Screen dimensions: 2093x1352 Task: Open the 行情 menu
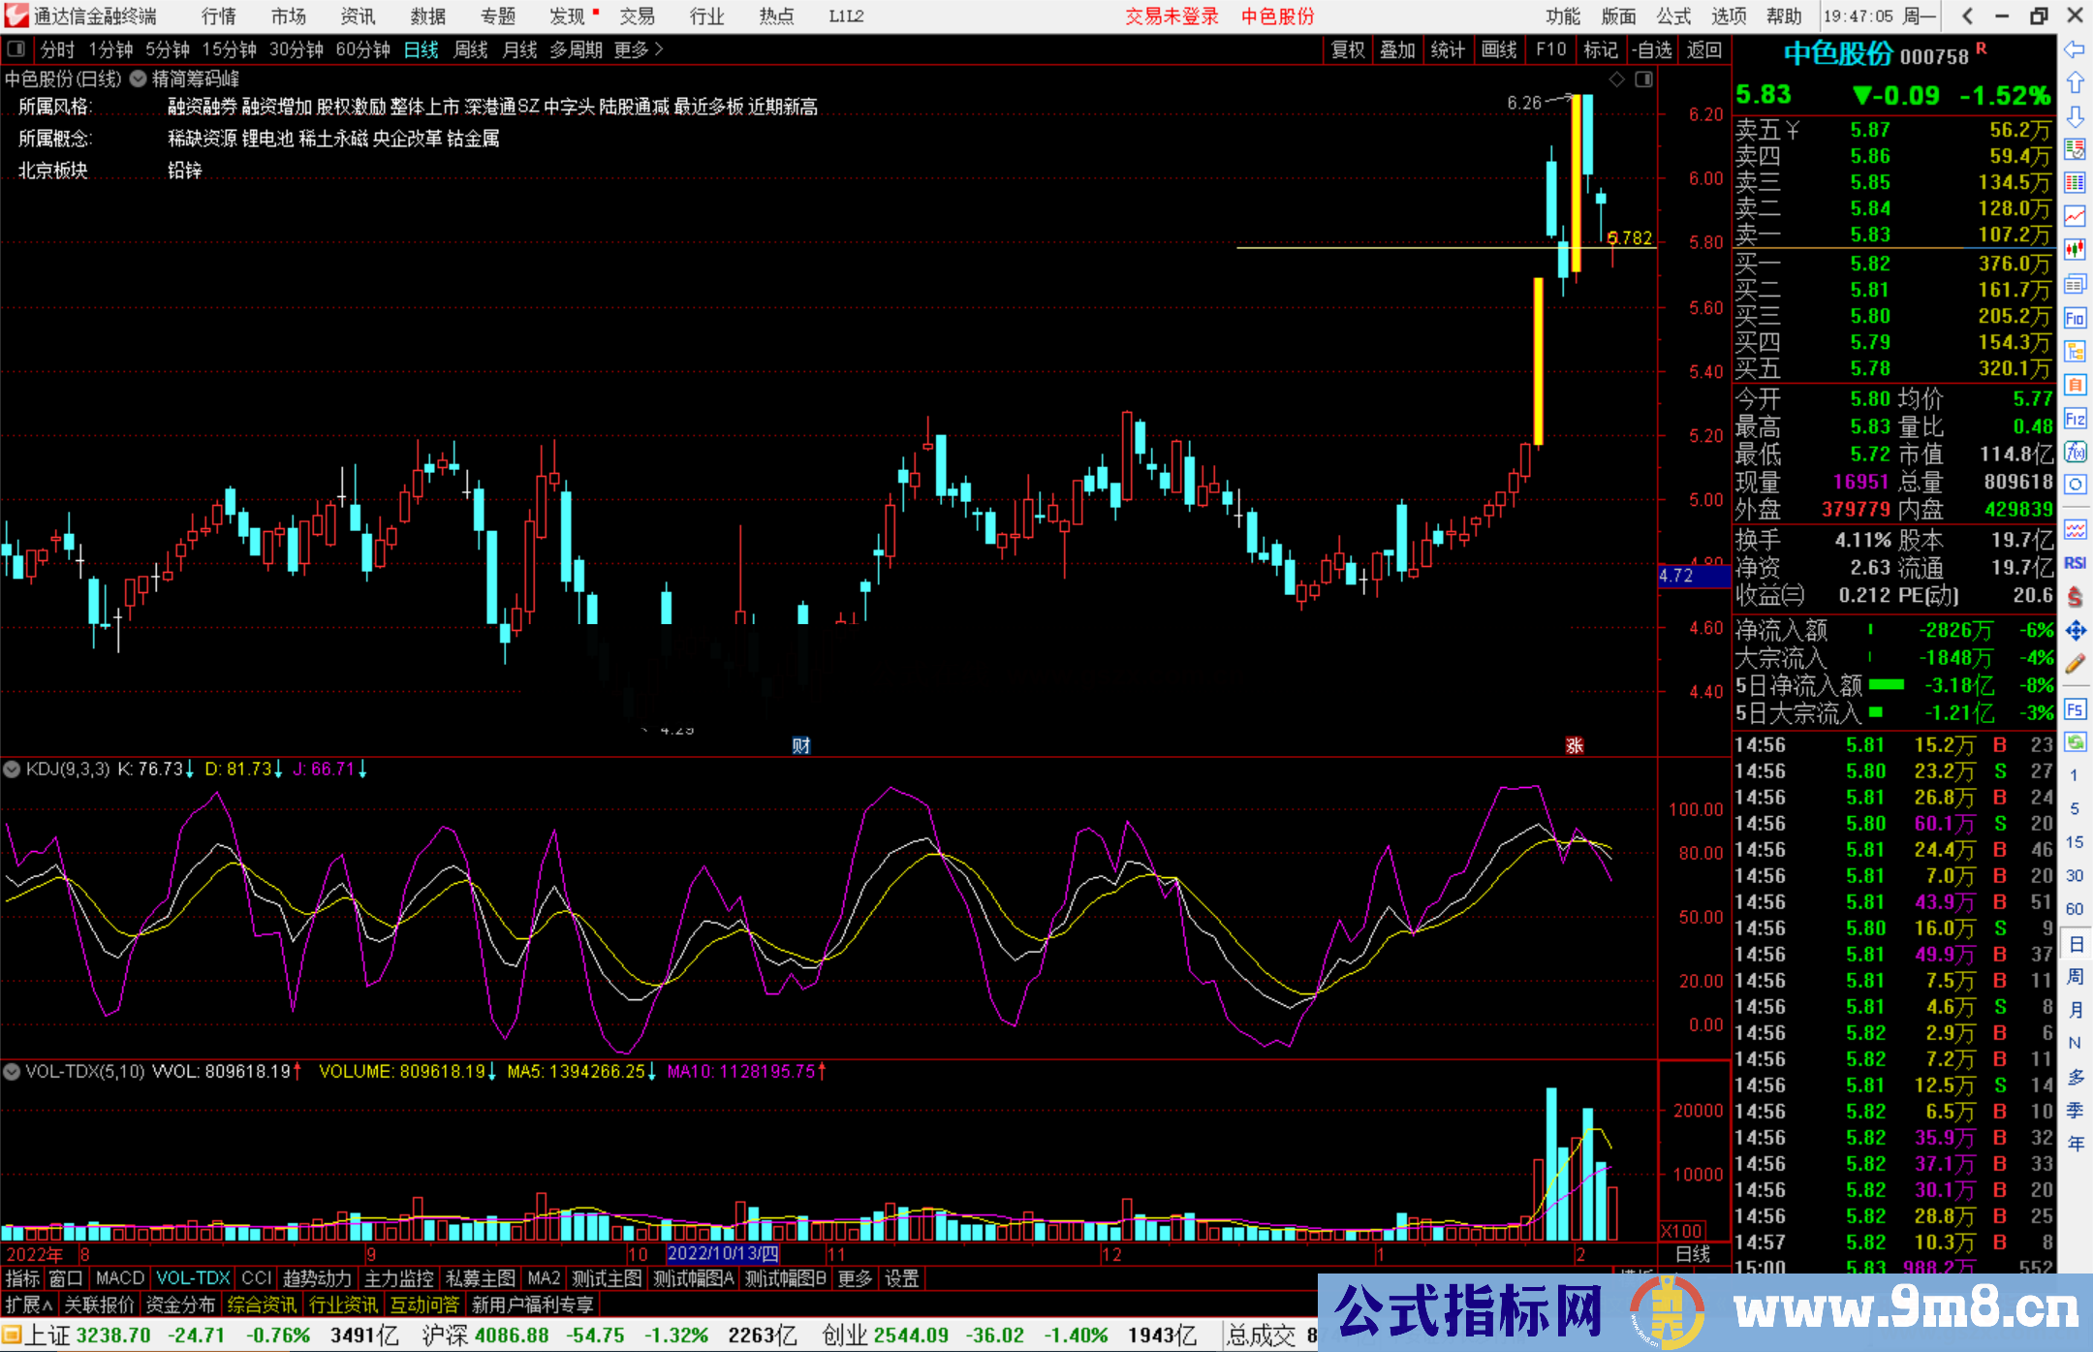pyautogui.click(x=218, y=16)
